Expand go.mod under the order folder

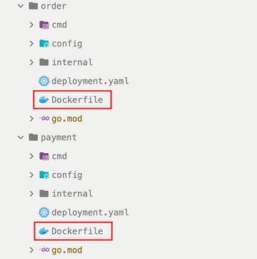[x=31, y=119]
